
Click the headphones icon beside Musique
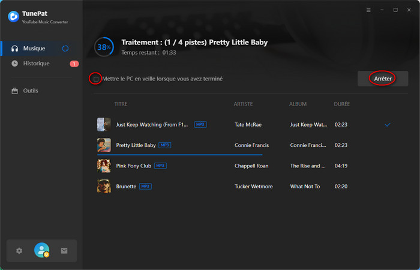[15, 49]
